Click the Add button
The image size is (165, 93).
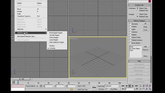point(145,47)
